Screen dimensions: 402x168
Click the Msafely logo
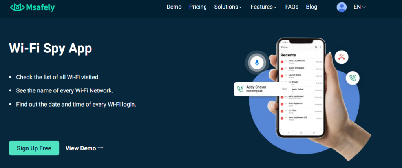coord(32,7)
